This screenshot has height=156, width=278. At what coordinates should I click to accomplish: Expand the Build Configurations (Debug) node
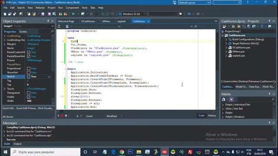pos(226,39)
